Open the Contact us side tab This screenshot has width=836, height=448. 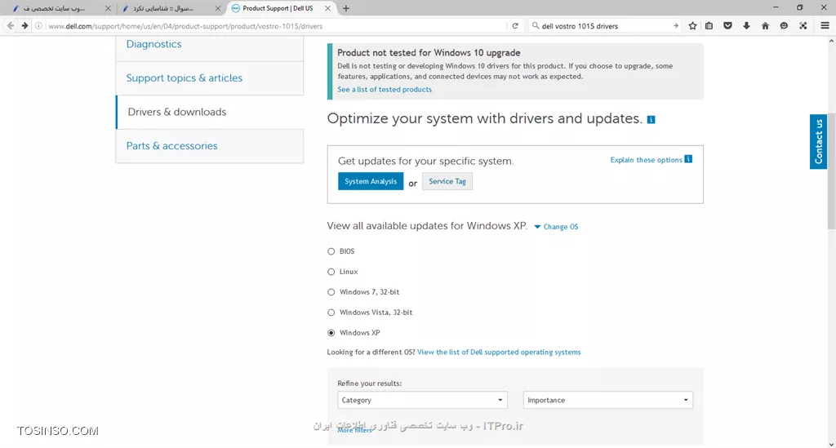(x=818, y=142)
